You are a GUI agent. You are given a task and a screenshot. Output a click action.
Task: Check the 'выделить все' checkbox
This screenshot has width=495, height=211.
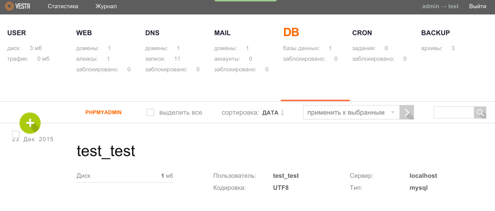pos(150,112)
